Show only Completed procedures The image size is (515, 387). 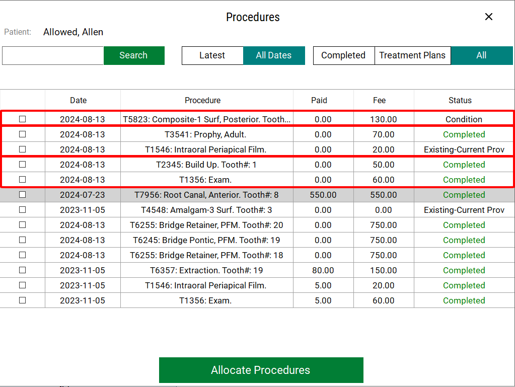tap(343, 55)
